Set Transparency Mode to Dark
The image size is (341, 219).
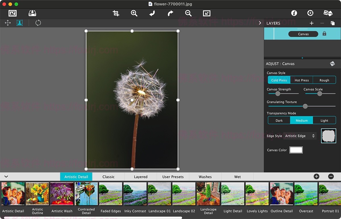click(x=279, y=120)
